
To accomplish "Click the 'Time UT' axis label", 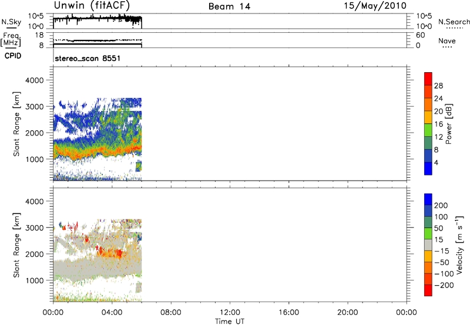I will click(x=230, y=321).
